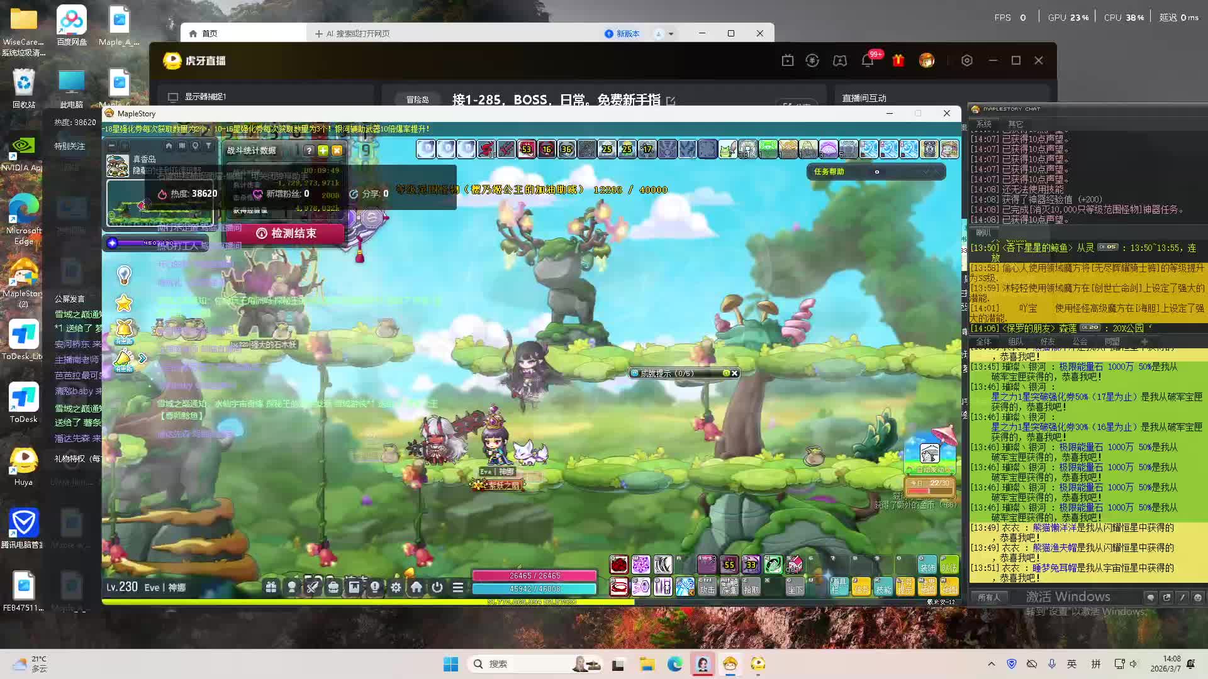Viewport: 1208px width, 679px height.
Task: Click the notification bell with 99+ badge
Action: (868, 60)
